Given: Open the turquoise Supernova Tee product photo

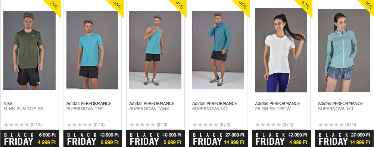Looking at the screenshot, I should click(92, 50).
